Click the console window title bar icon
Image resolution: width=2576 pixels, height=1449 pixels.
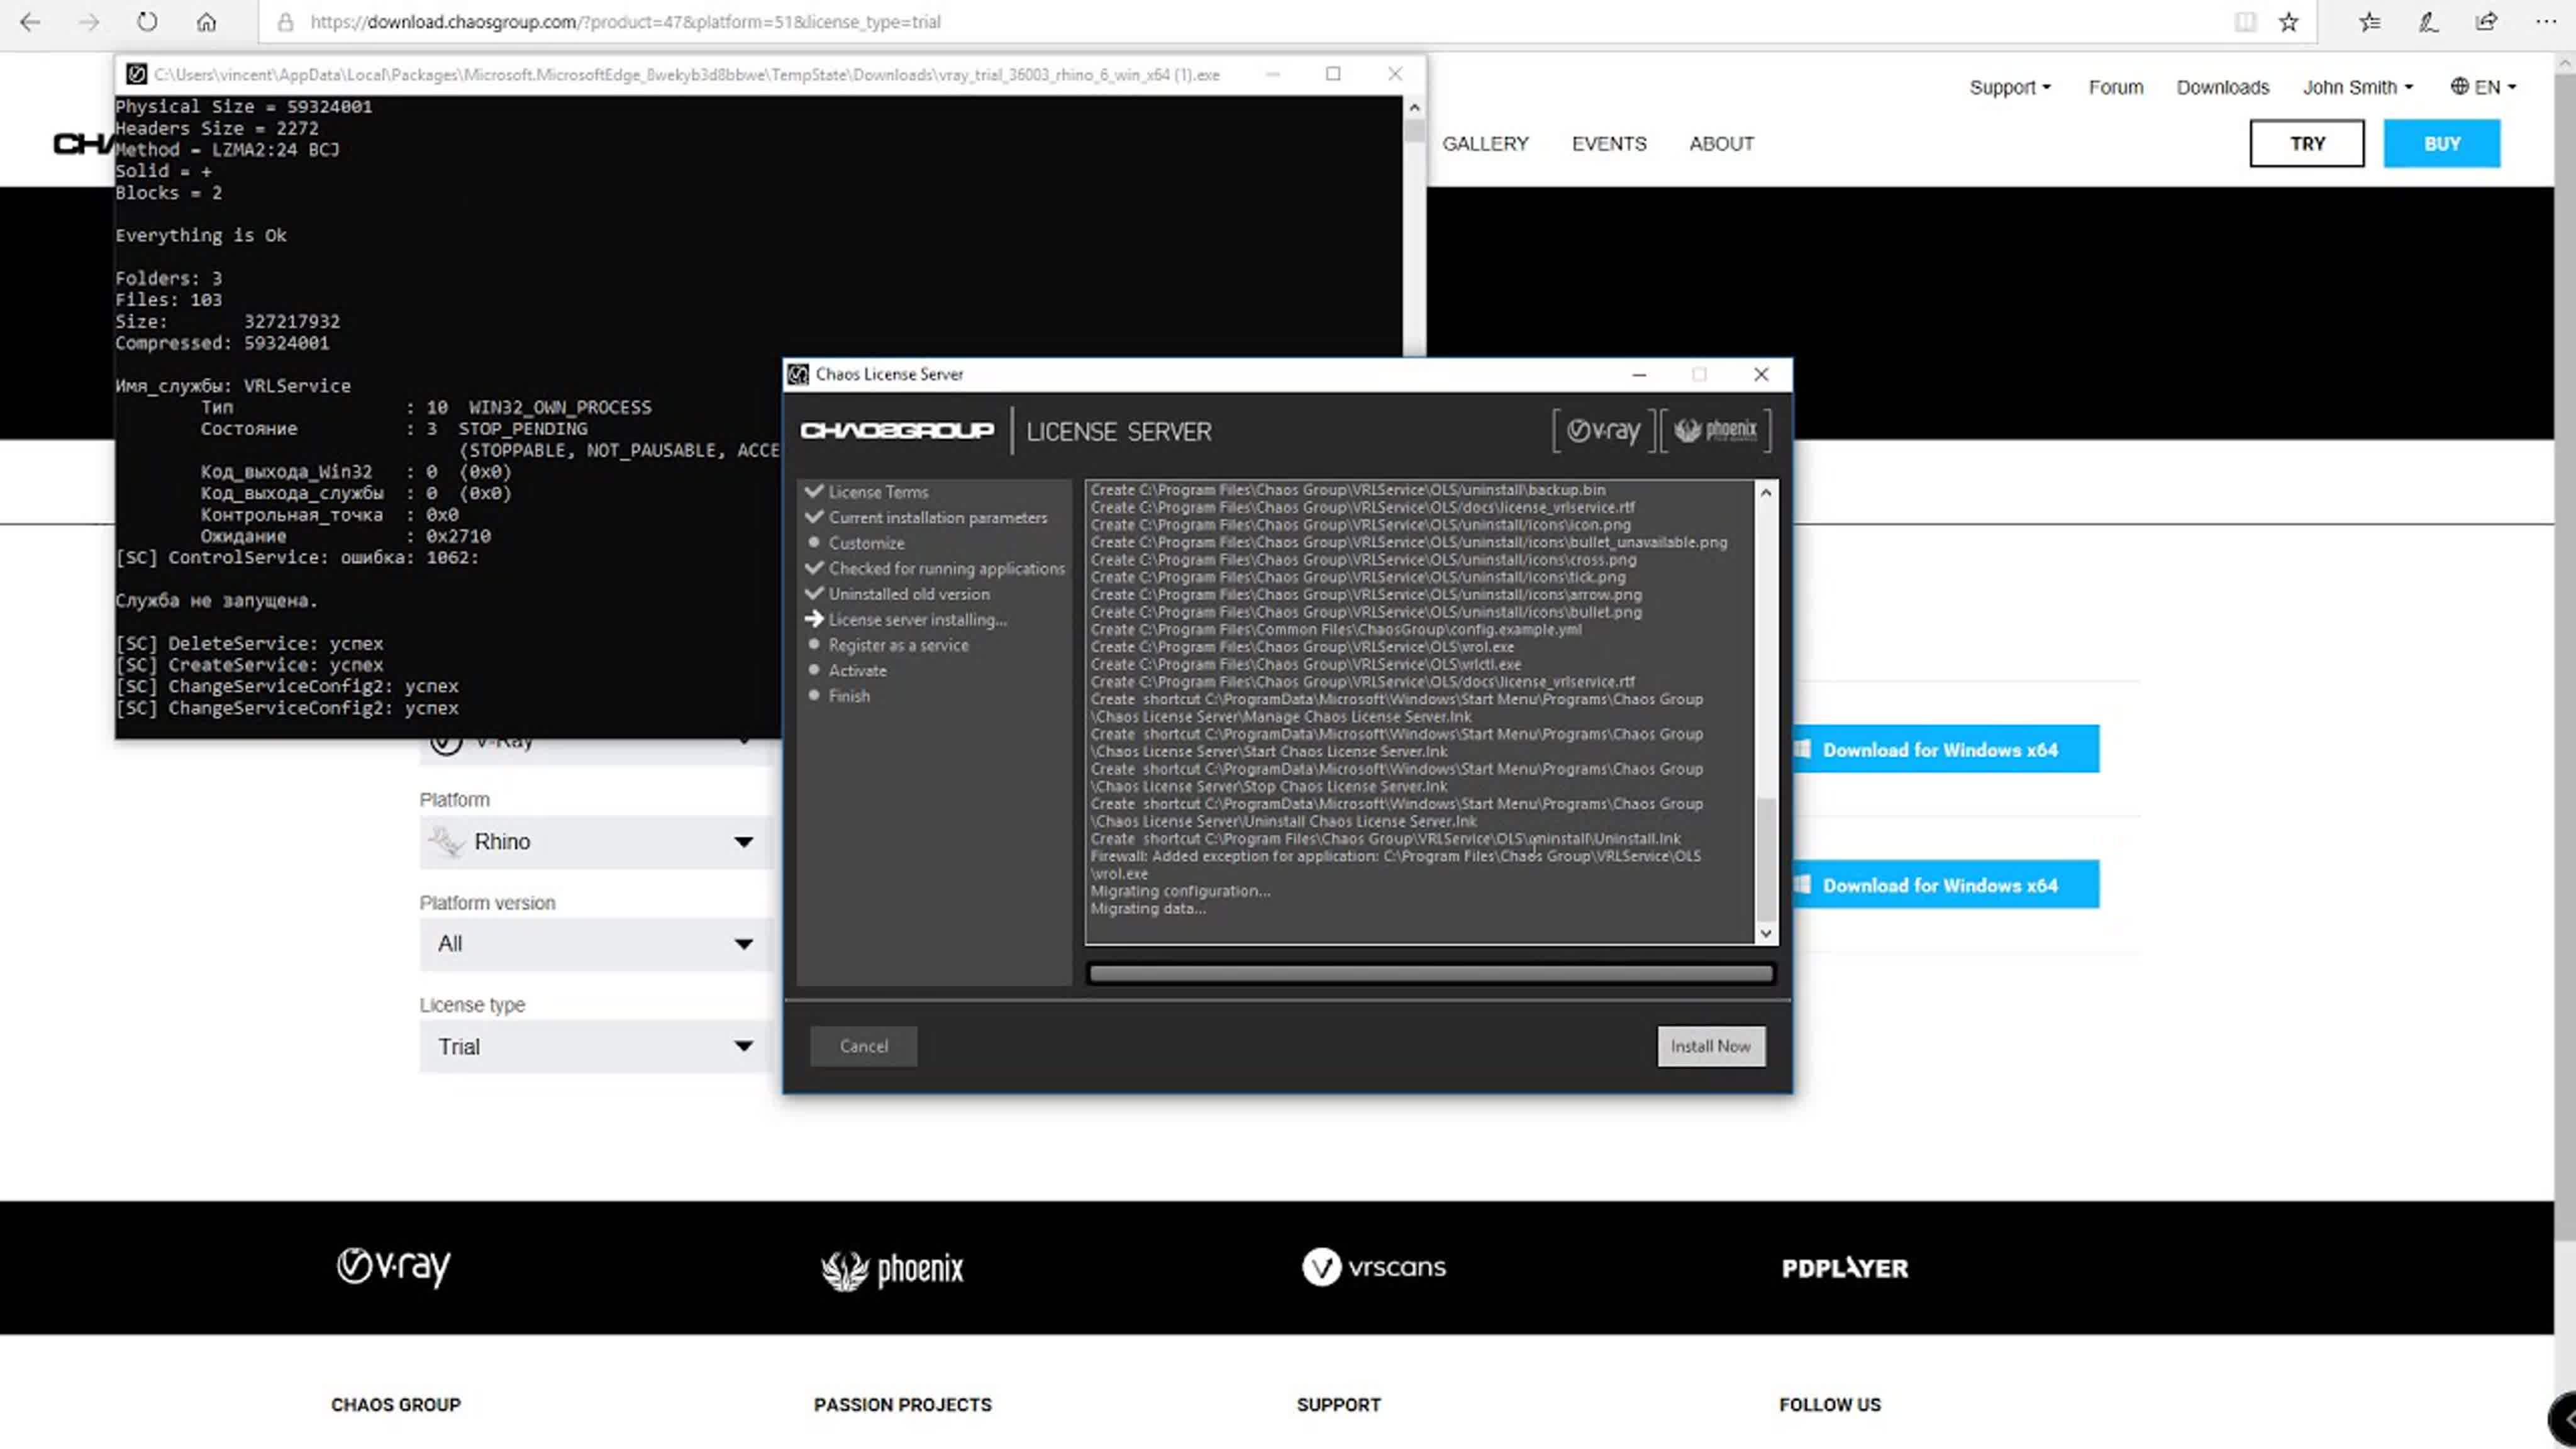coord(137,74)
